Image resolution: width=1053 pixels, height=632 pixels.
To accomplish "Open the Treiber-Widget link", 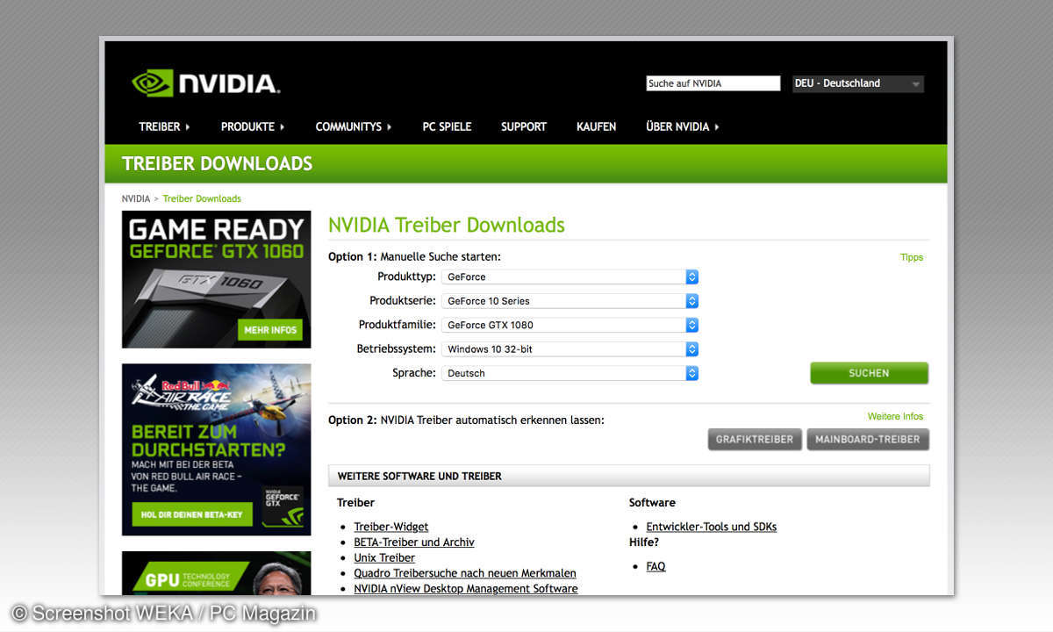I will [x=391, y=527].
